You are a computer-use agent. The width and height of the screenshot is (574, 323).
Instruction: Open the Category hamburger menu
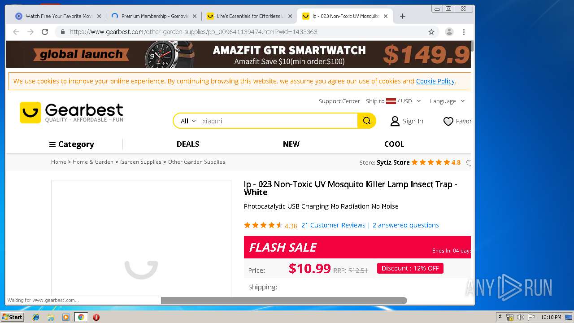(x=72, y=144)
